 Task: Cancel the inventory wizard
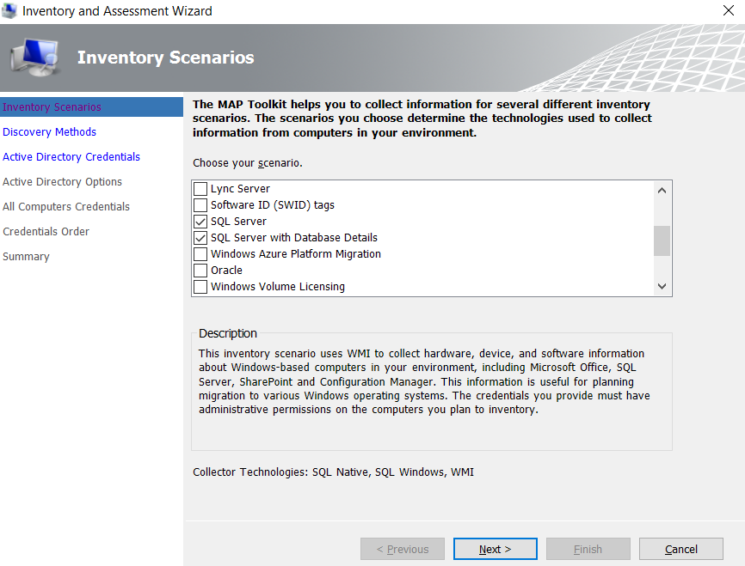[680, 549]
